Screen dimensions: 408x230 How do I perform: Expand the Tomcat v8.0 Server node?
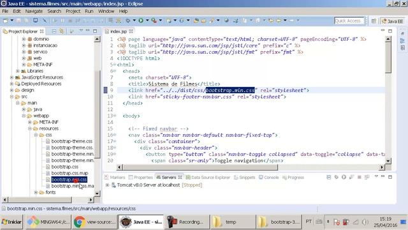(107, 185)
